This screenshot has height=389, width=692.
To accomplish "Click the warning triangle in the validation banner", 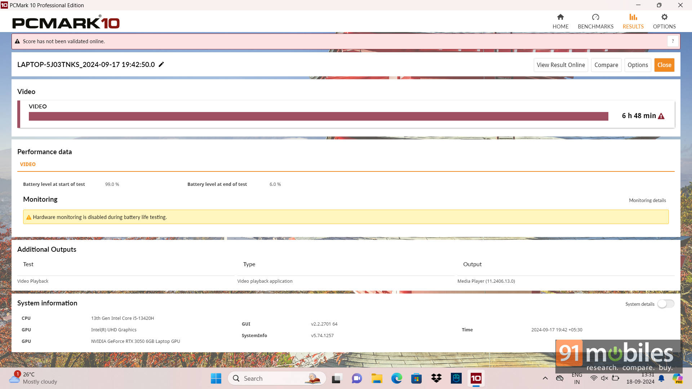I will [x=17, y=41].
